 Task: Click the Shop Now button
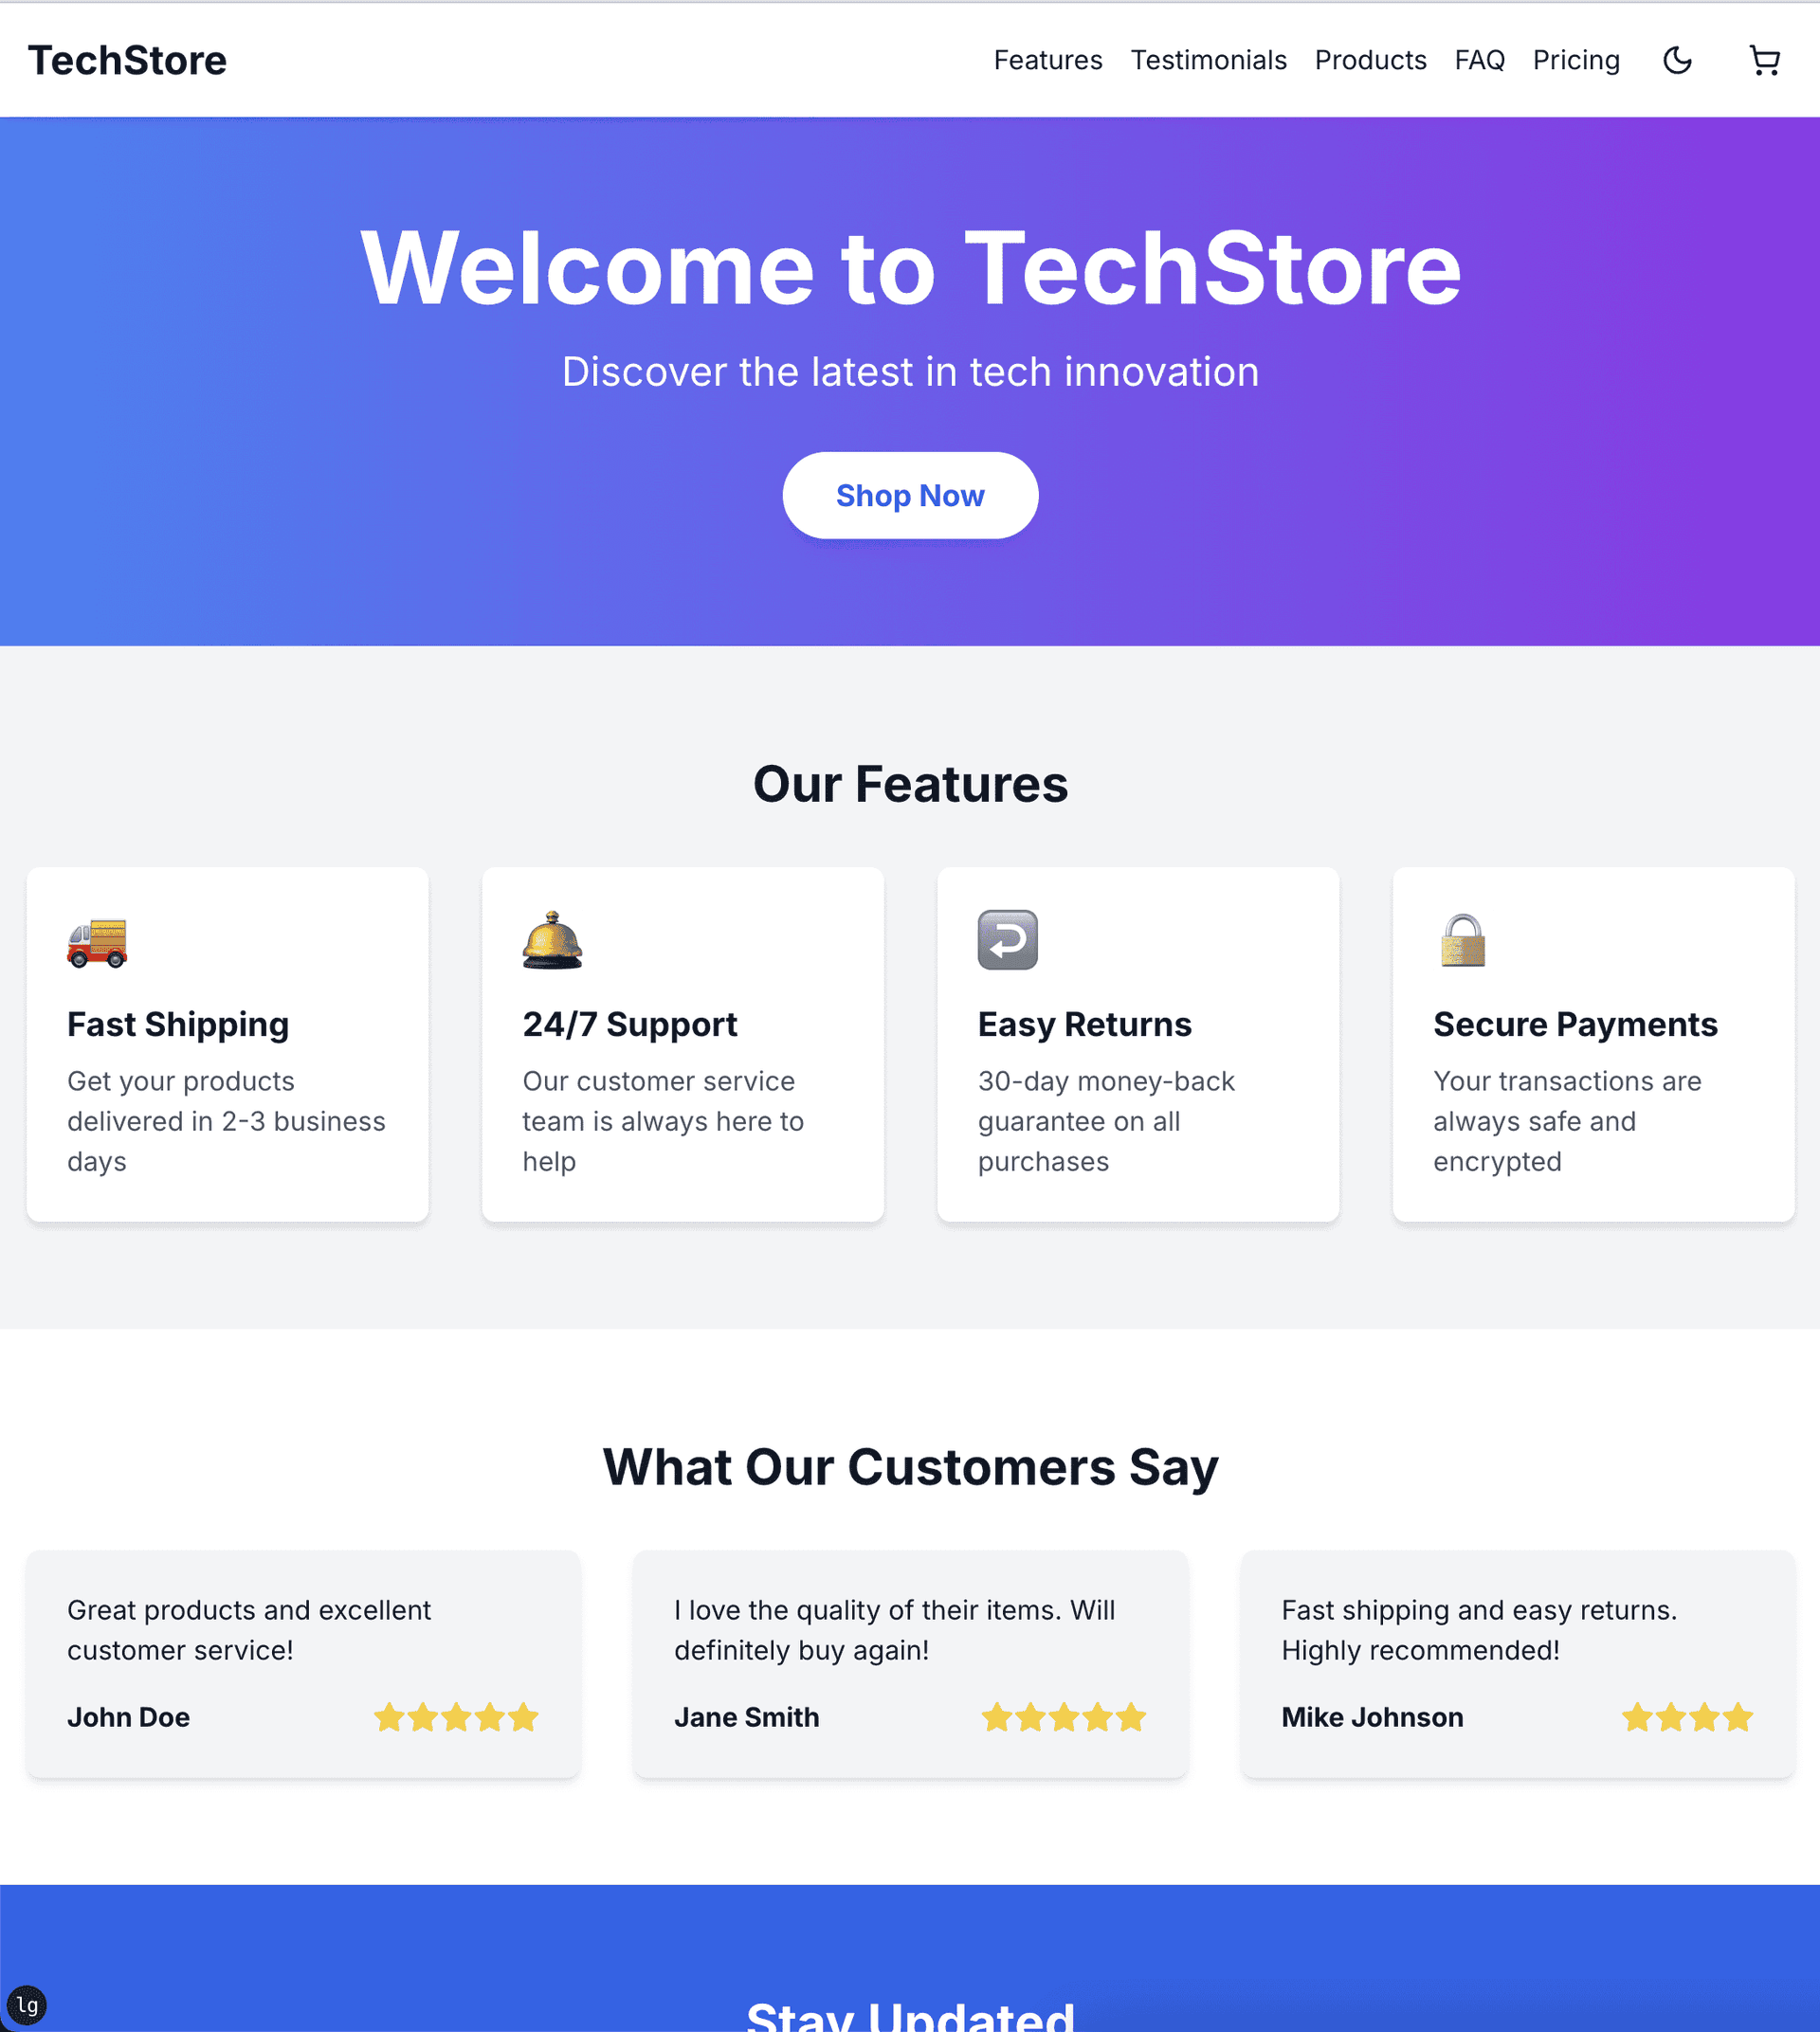click(x=910, y=496)
